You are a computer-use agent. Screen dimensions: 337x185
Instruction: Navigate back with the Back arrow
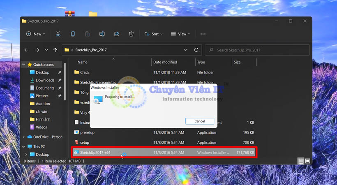coord(27,50)
